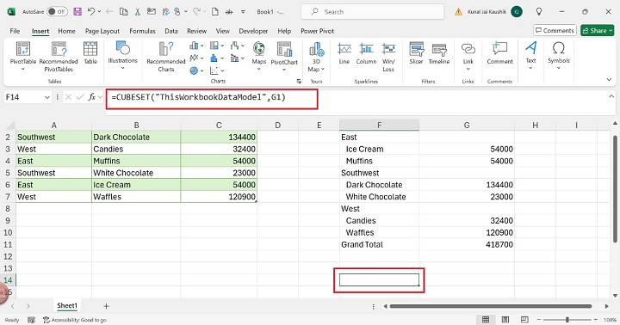Viewport: 620px width, 325px height.
Task: Expand the Maps chart dropdown
Action: (x=259, y=69)
